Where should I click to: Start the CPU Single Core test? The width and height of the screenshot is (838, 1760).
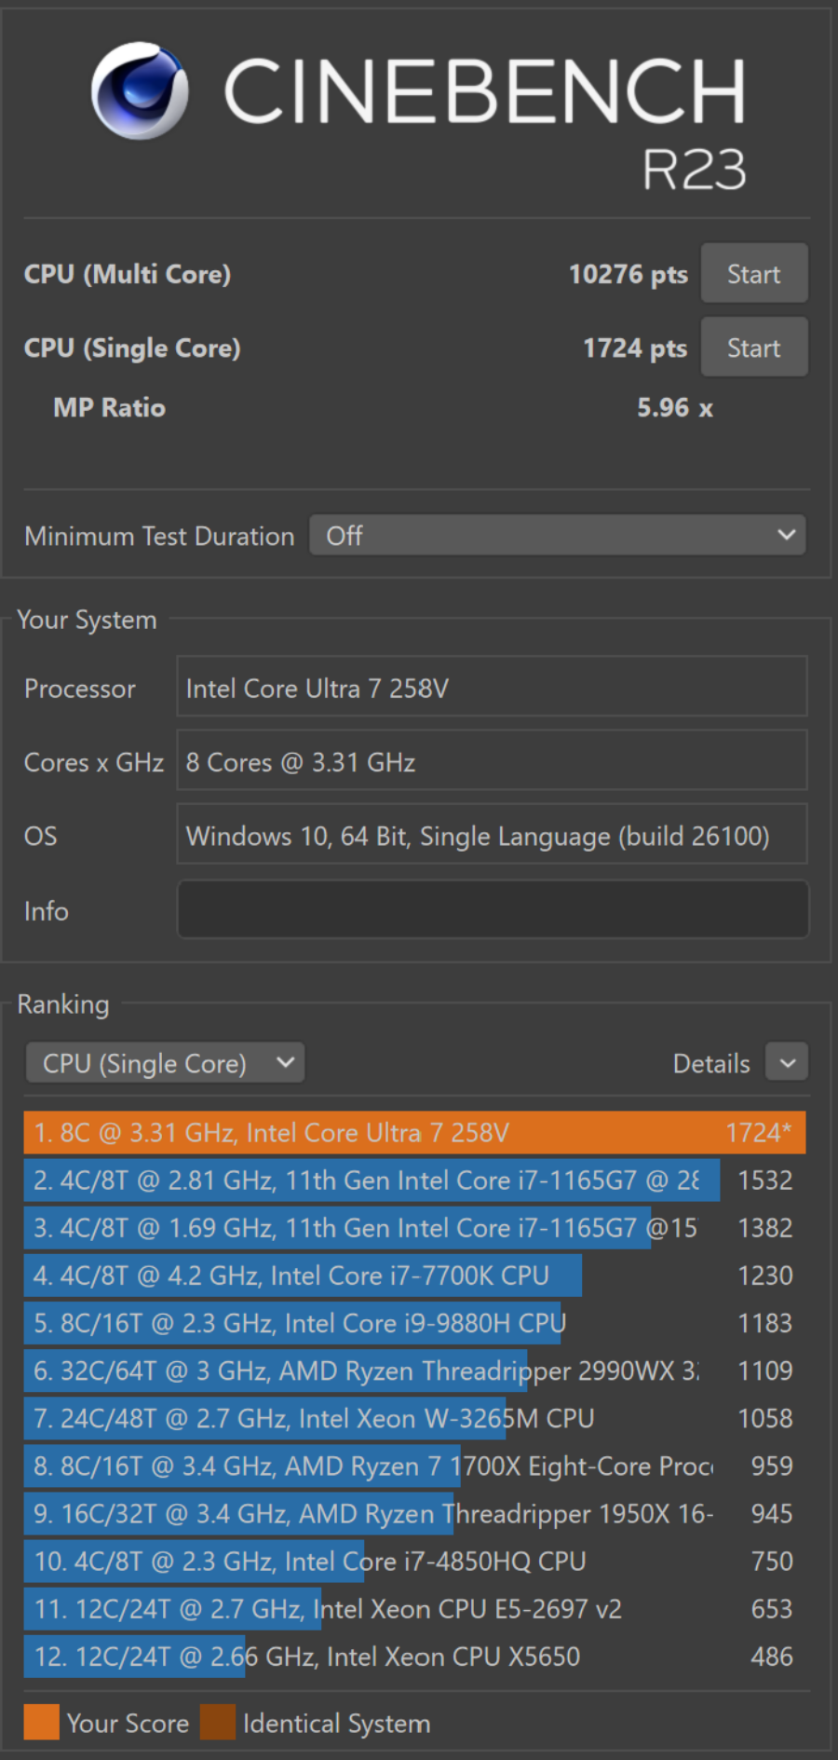(x=753, y=348)
